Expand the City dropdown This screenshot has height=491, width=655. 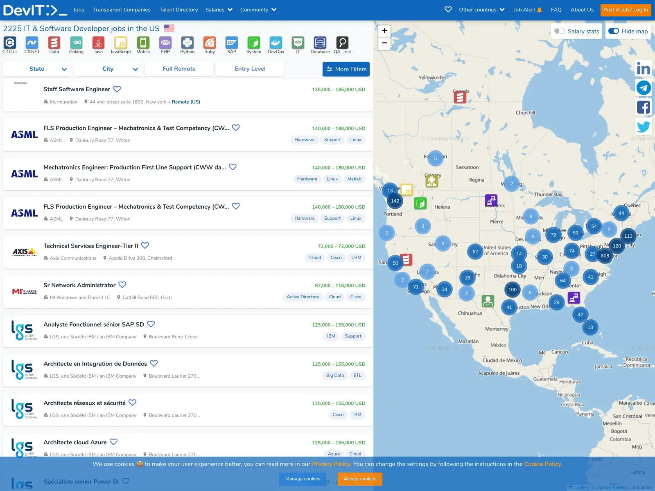(108, 69)
